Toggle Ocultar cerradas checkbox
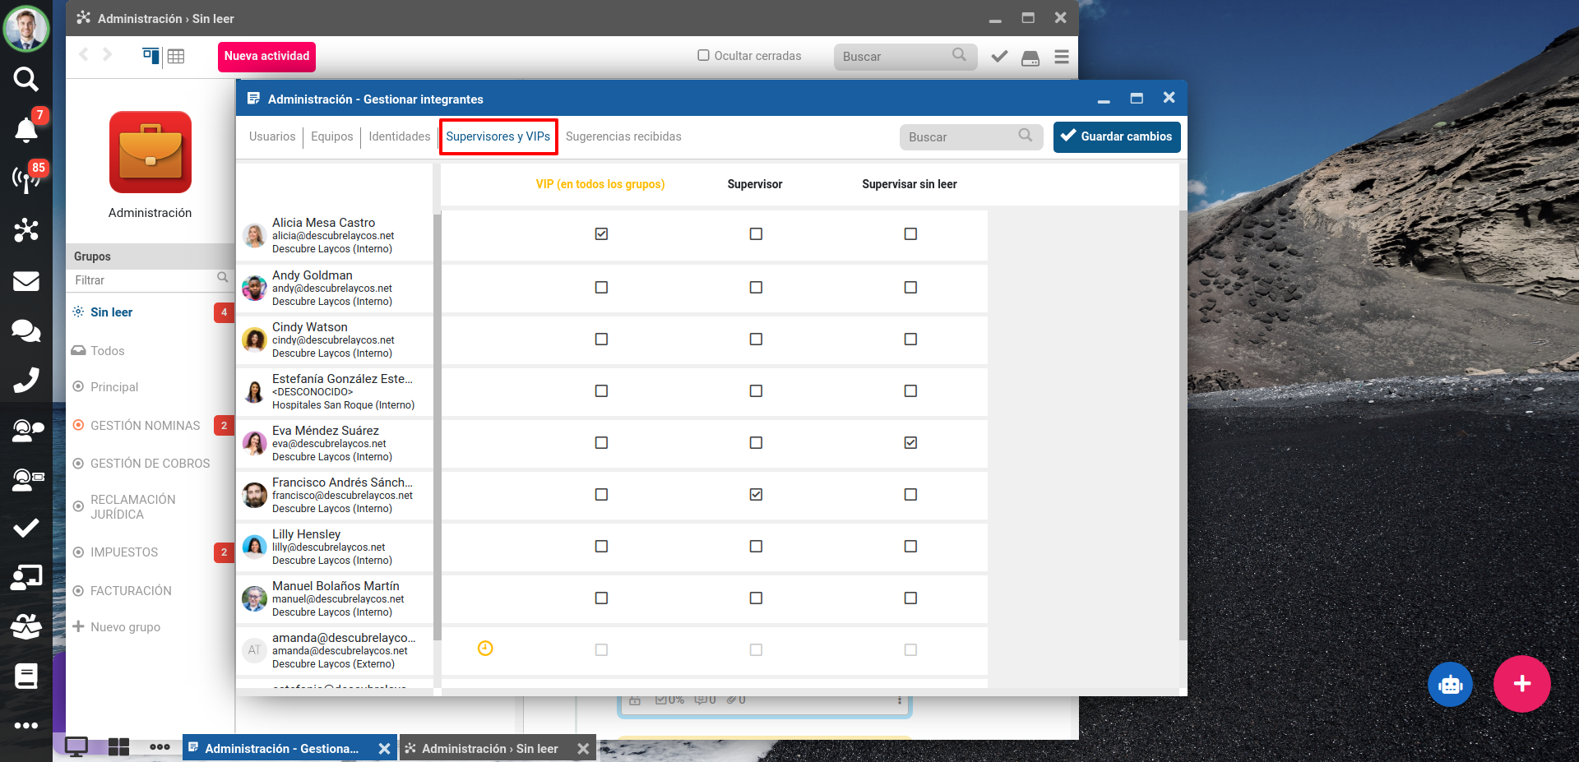Screen dimensions: 1579x762 [x=703, y=55]
